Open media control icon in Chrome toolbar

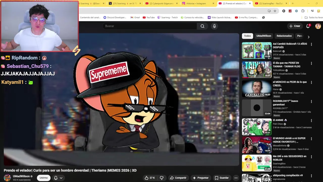312,11
